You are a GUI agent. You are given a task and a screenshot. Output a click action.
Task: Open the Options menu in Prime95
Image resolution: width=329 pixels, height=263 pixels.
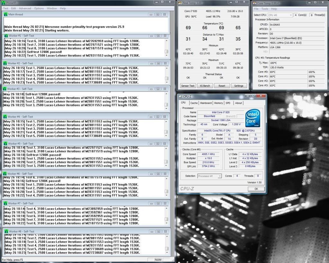[x=39, y=8]
